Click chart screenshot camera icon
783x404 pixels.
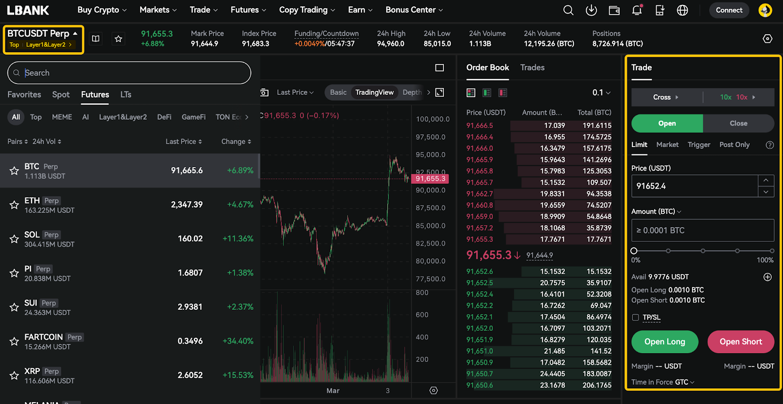pyautogui.click(x=264, y=92)
